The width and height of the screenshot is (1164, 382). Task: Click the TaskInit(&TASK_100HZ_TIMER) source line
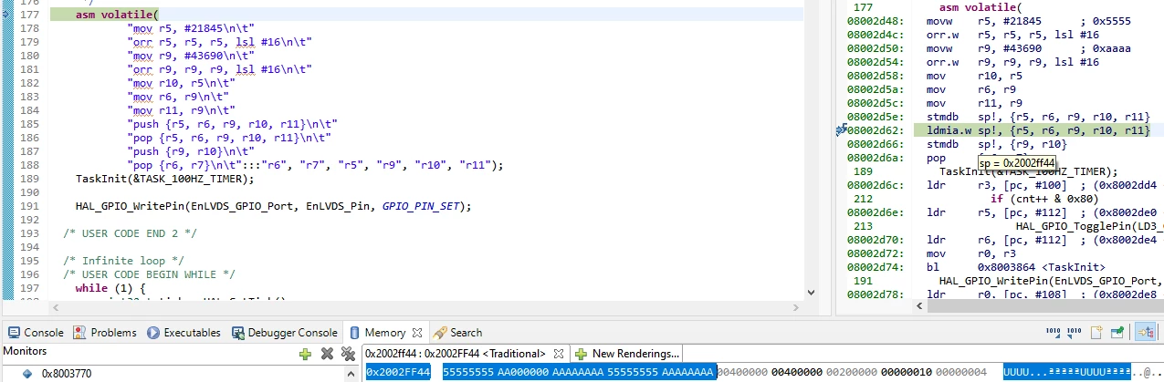tap(164, 180)
